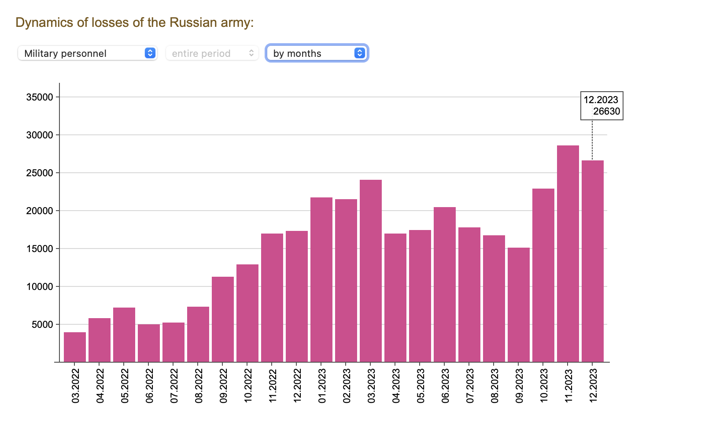Click the 12.2022 bar
701x438 pixels.
click(297, 297)
